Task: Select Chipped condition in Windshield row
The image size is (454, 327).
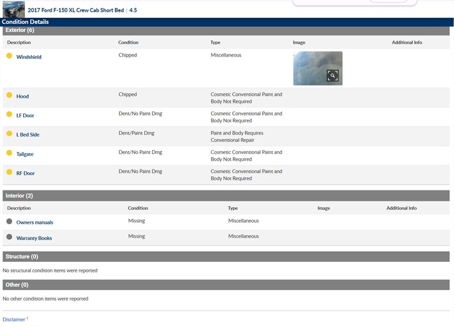Action: point(128,55)
